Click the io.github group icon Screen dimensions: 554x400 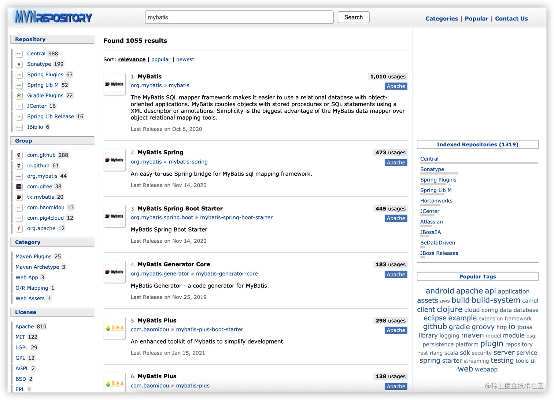point(19,166)
